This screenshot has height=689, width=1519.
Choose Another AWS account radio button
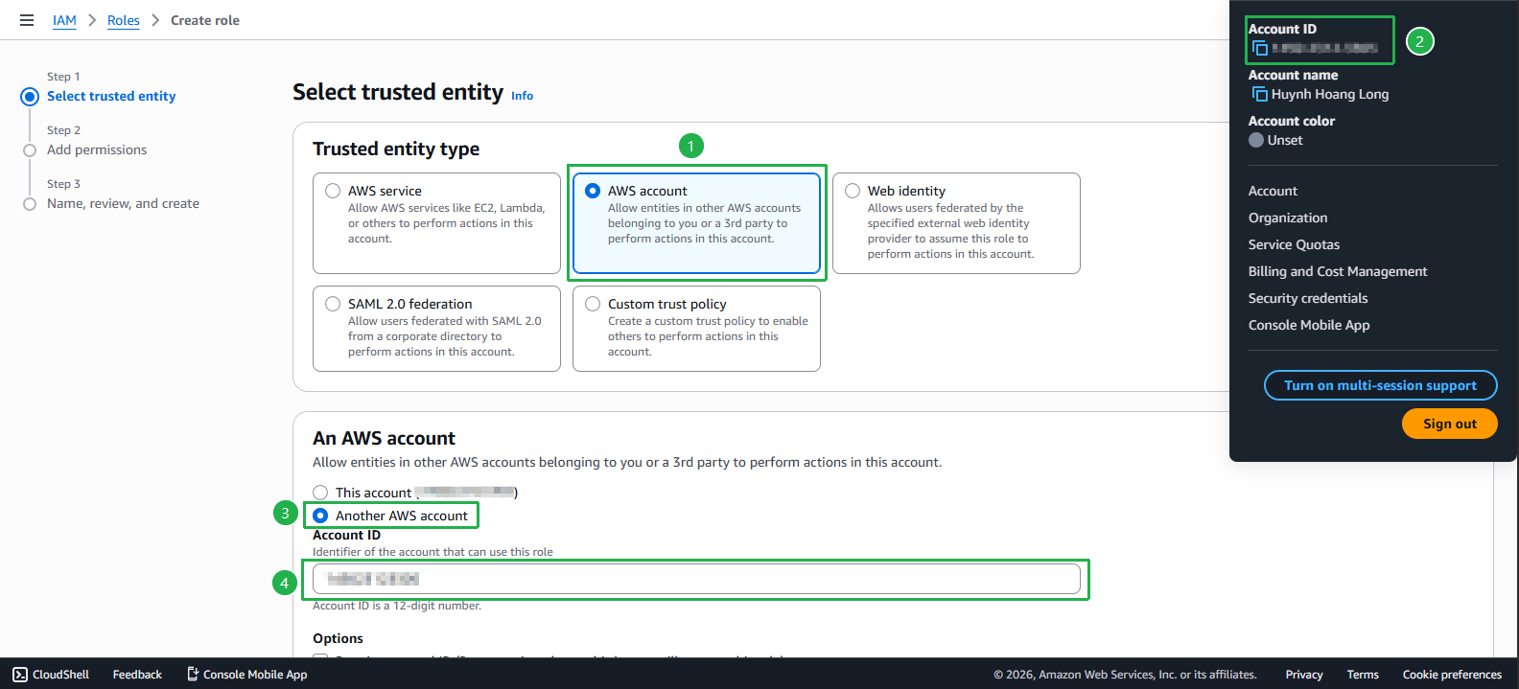pyautogui.click(x=320, y=516)
